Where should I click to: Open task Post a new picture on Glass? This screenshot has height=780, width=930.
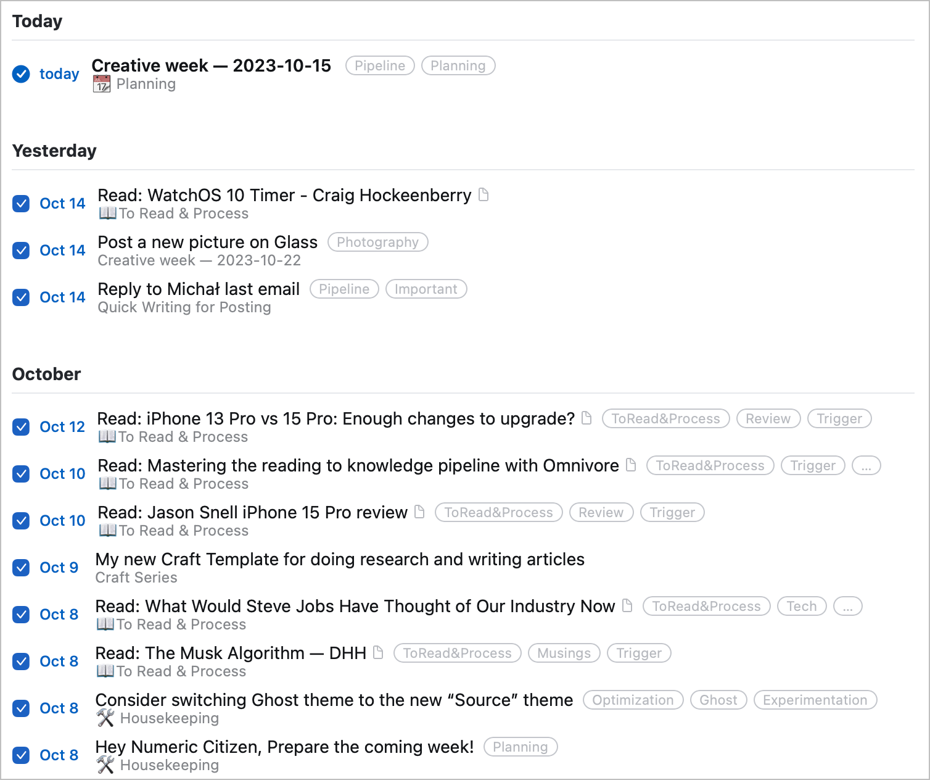[208, 242]
